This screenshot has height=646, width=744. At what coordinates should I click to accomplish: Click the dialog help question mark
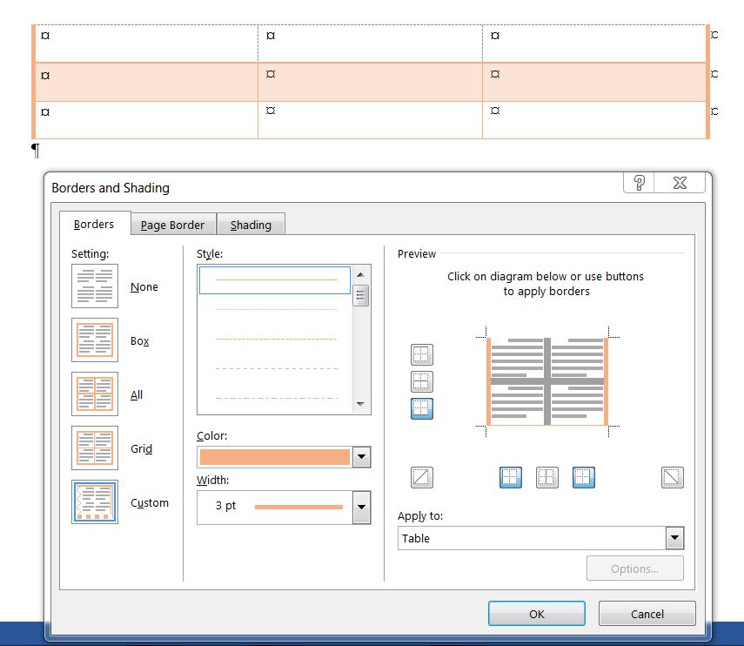tap(639, 183)
